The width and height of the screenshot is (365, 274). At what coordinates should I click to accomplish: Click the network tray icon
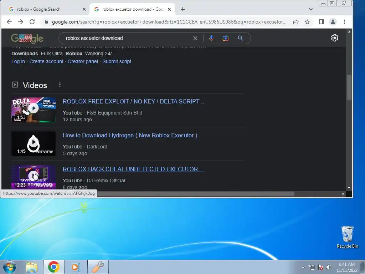point(312,267)
